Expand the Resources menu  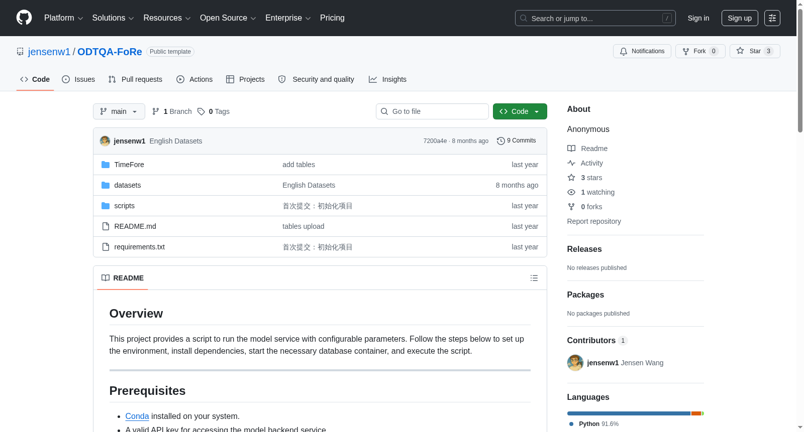[x=167, y=18]
